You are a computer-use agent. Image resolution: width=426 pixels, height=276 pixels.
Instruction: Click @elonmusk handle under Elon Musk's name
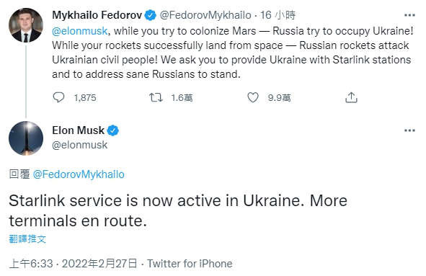coord(80,145)
